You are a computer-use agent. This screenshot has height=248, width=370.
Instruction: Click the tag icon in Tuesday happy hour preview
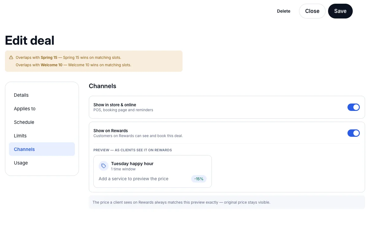[x=104, y=166]
